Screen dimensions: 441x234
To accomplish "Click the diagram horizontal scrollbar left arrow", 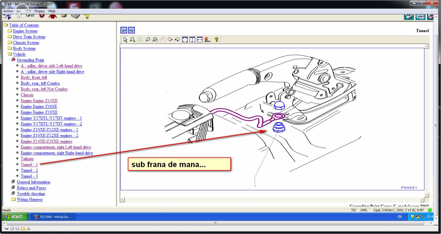I will pyautogui.click(x=122, y=200).
